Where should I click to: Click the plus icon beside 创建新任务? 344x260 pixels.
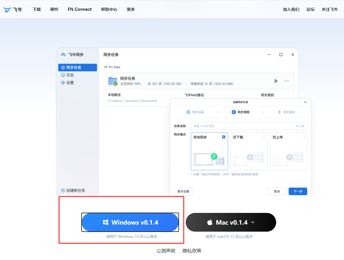(63, 190)
